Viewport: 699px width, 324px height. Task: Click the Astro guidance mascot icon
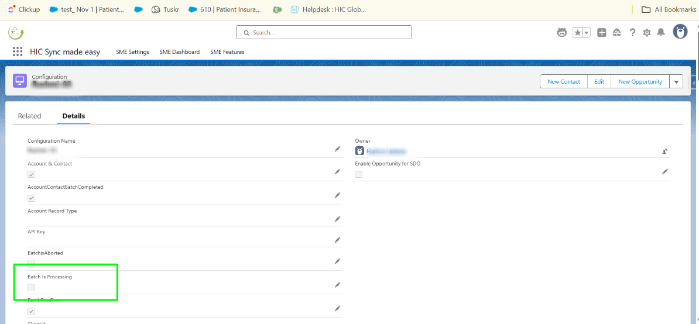pos(561,33)
